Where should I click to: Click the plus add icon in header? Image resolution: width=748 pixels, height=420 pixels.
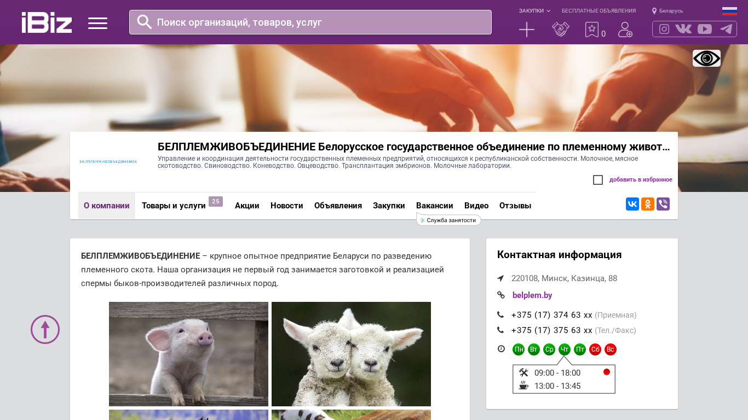tap(527, 30)
